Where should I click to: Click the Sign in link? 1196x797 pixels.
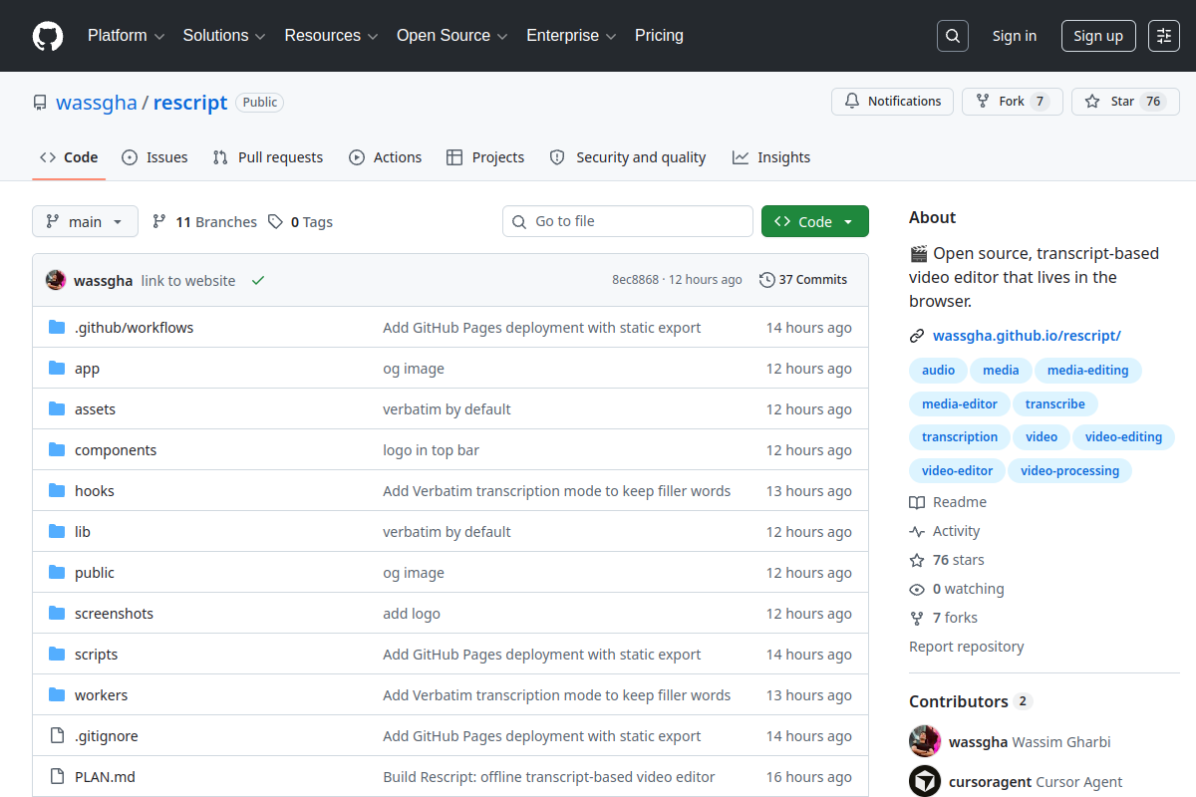coord(1014,36)
